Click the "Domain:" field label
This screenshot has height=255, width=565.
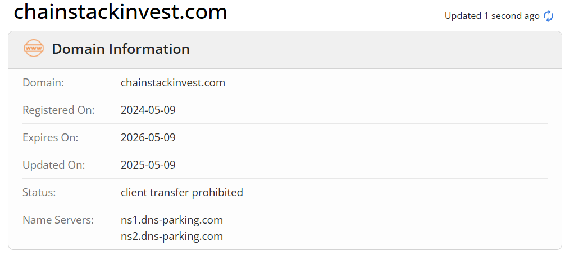click(43, 83)
